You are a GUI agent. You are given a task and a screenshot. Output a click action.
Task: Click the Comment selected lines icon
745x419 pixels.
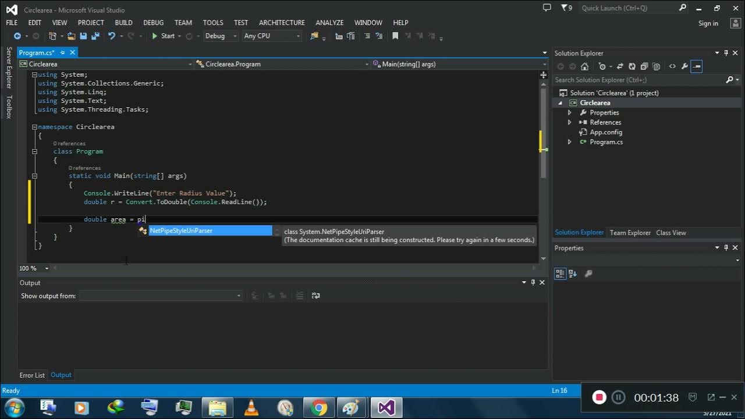pos(367,36)
